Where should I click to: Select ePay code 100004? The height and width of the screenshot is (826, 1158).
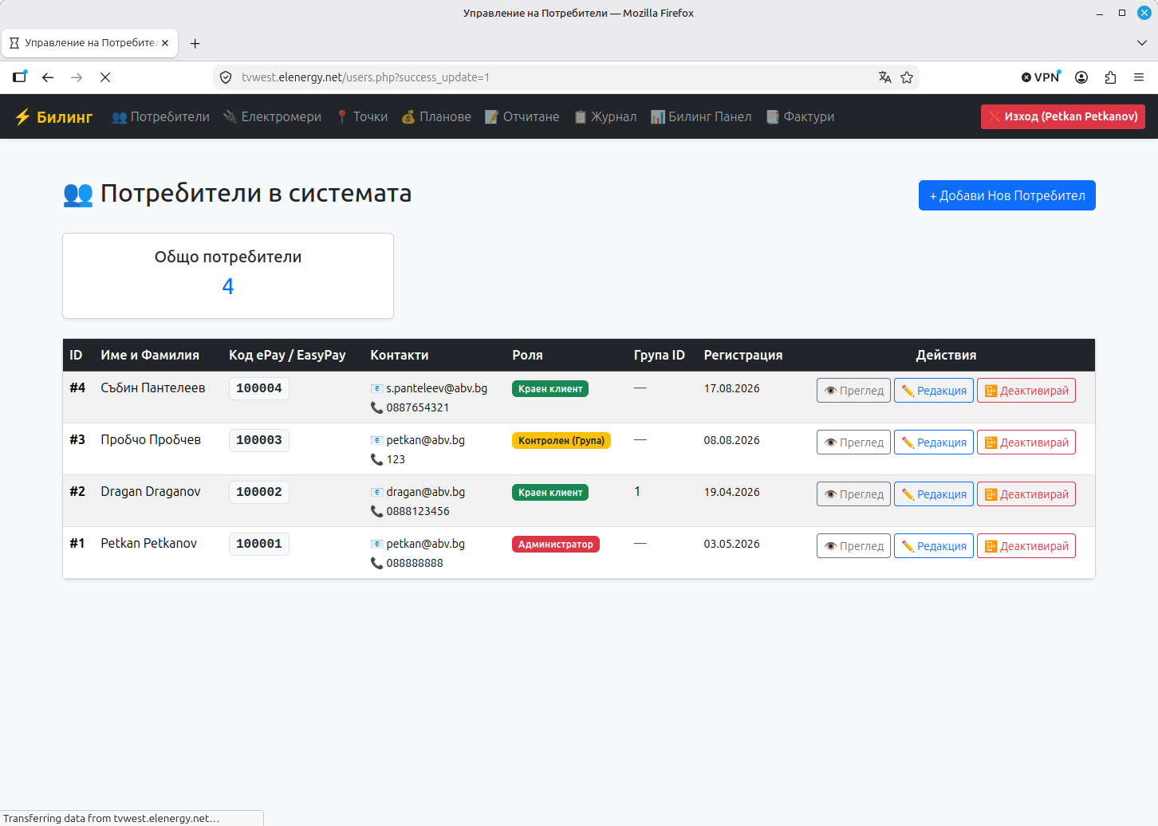pos(259,388)
